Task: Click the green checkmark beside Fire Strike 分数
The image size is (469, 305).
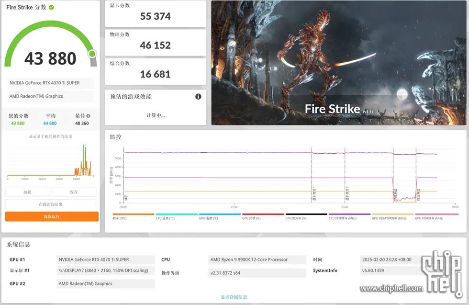Action: coord(52,7)
